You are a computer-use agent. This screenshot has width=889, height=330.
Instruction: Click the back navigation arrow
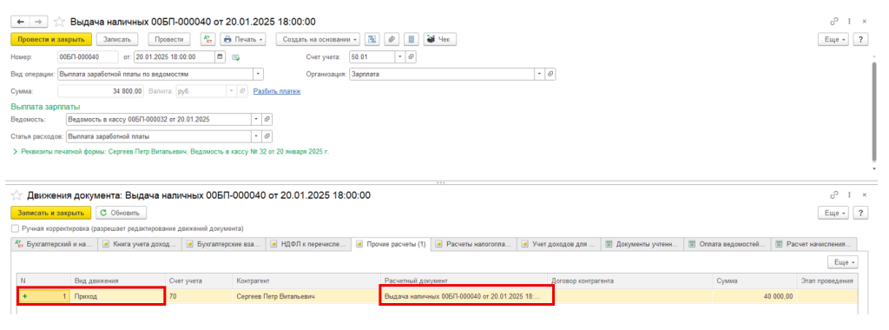click(21, 22)
